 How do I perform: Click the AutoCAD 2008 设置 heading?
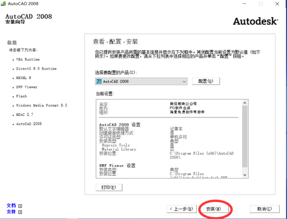(x=120, y=125)
